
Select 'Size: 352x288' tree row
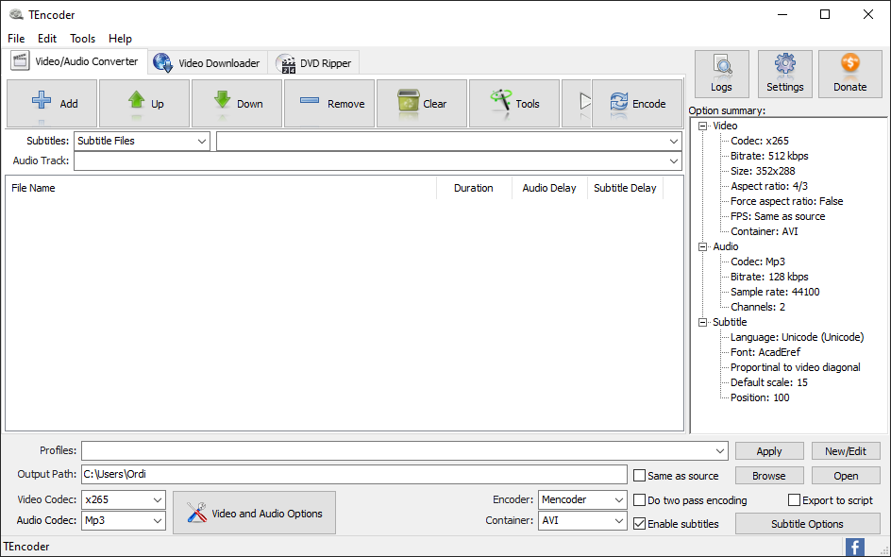(763, 171)
